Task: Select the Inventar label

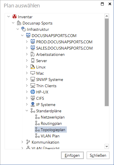Action: pos(25,17)
